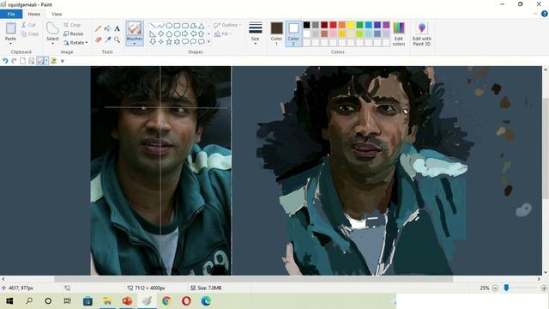The height and width of the screenshot is (309, 549).
Task: Click the zoom level slider
Action: [x=506, y=288]
